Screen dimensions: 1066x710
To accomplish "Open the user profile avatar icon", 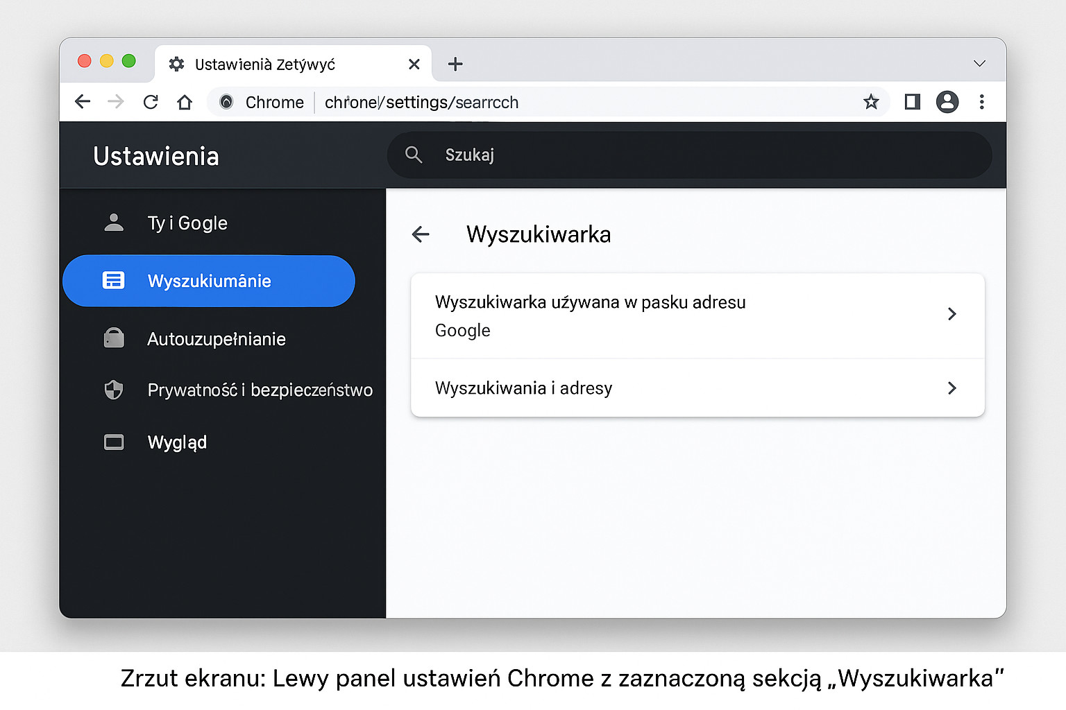I will (947, 102).
